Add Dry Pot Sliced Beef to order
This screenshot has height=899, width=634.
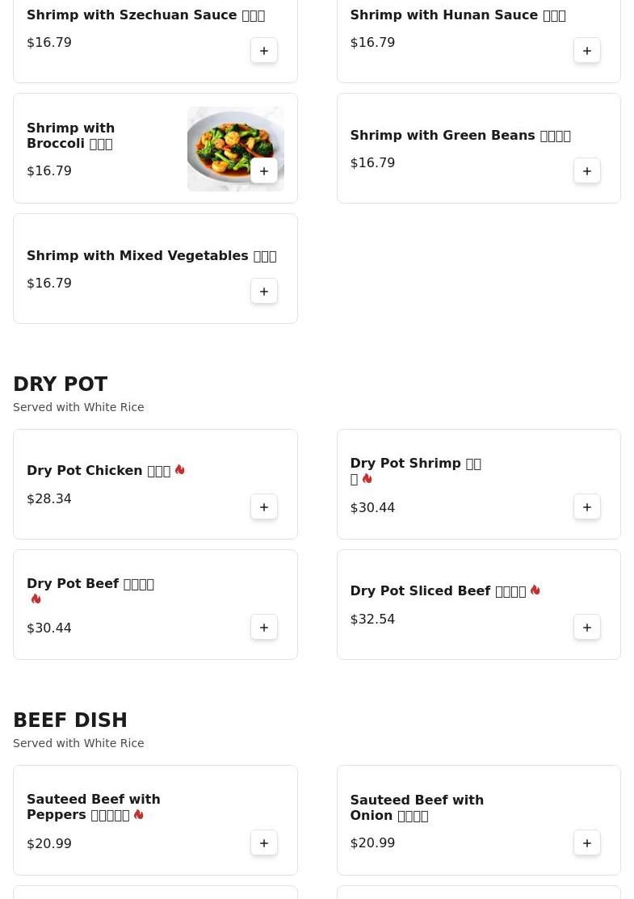587,628
